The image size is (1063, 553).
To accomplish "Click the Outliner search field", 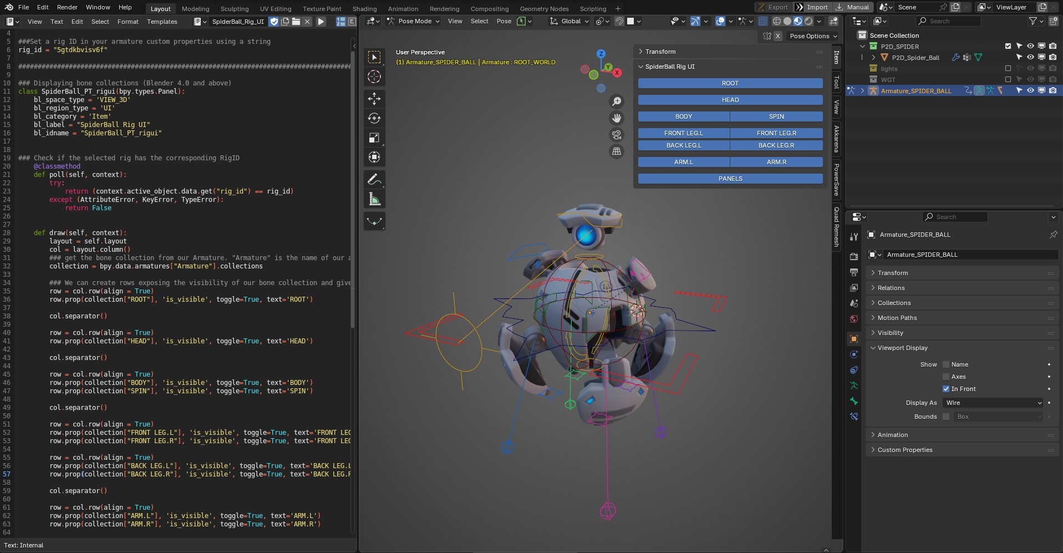I will click(949, 21).
